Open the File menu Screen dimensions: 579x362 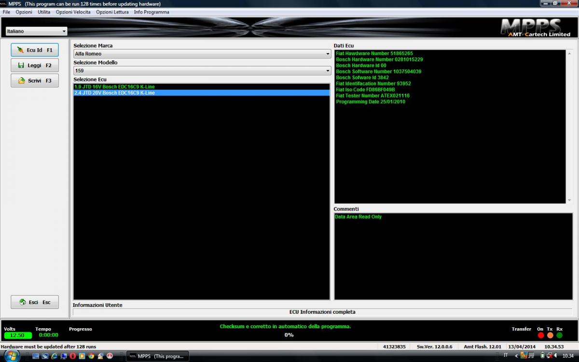6,12
